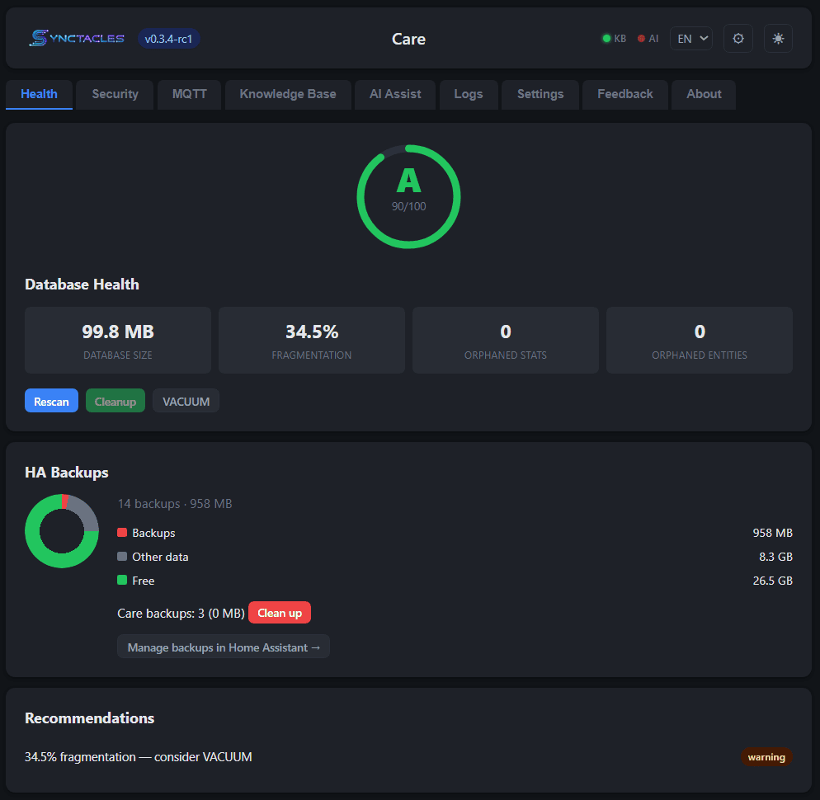Select the MQTT tab
The image size is (820, 800).
(x=188, y=94)
